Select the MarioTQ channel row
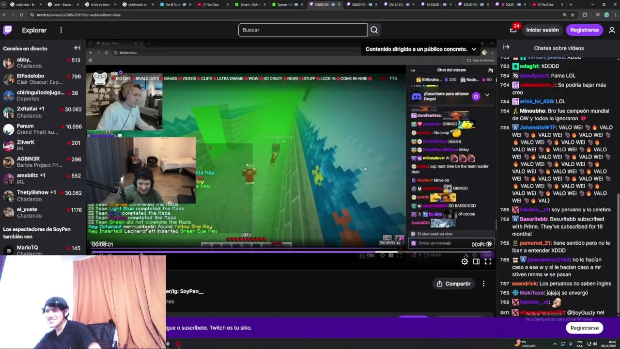The height and width of the screenshot is (349, 620). click(43, 250)
